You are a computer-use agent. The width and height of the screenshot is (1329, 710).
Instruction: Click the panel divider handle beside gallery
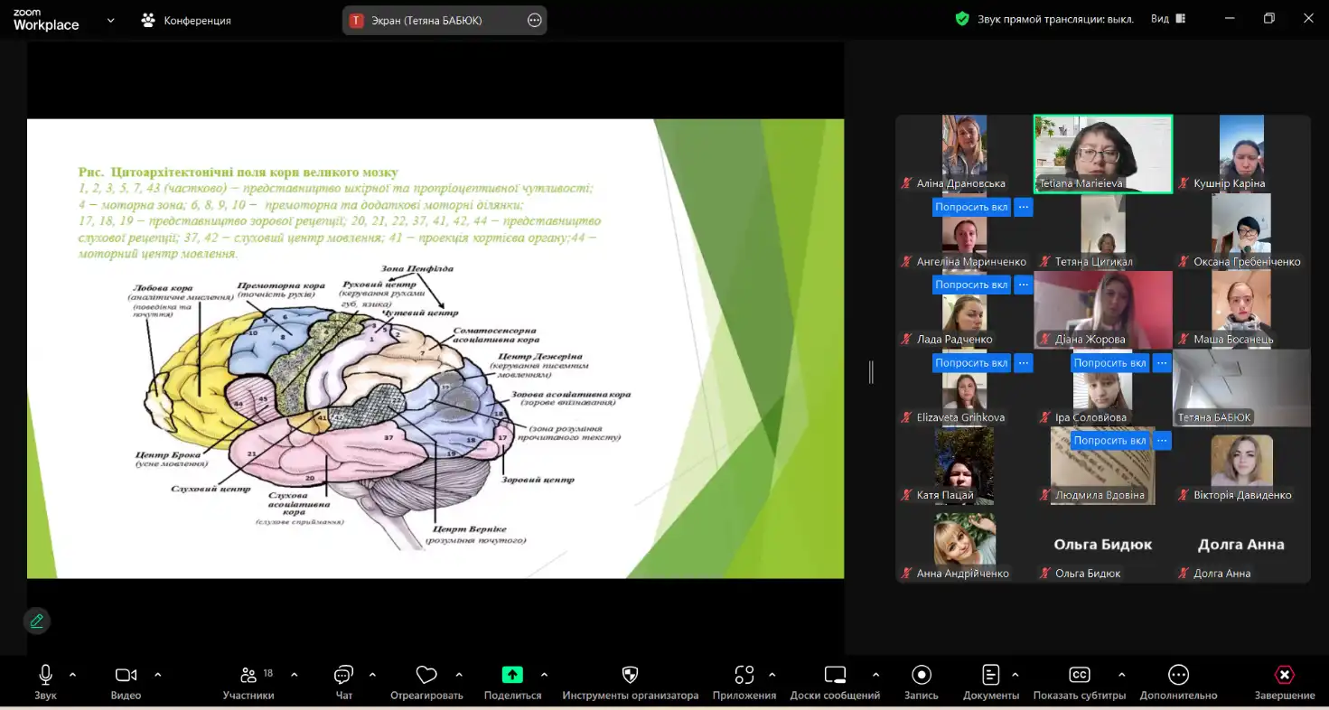[871, 371]
